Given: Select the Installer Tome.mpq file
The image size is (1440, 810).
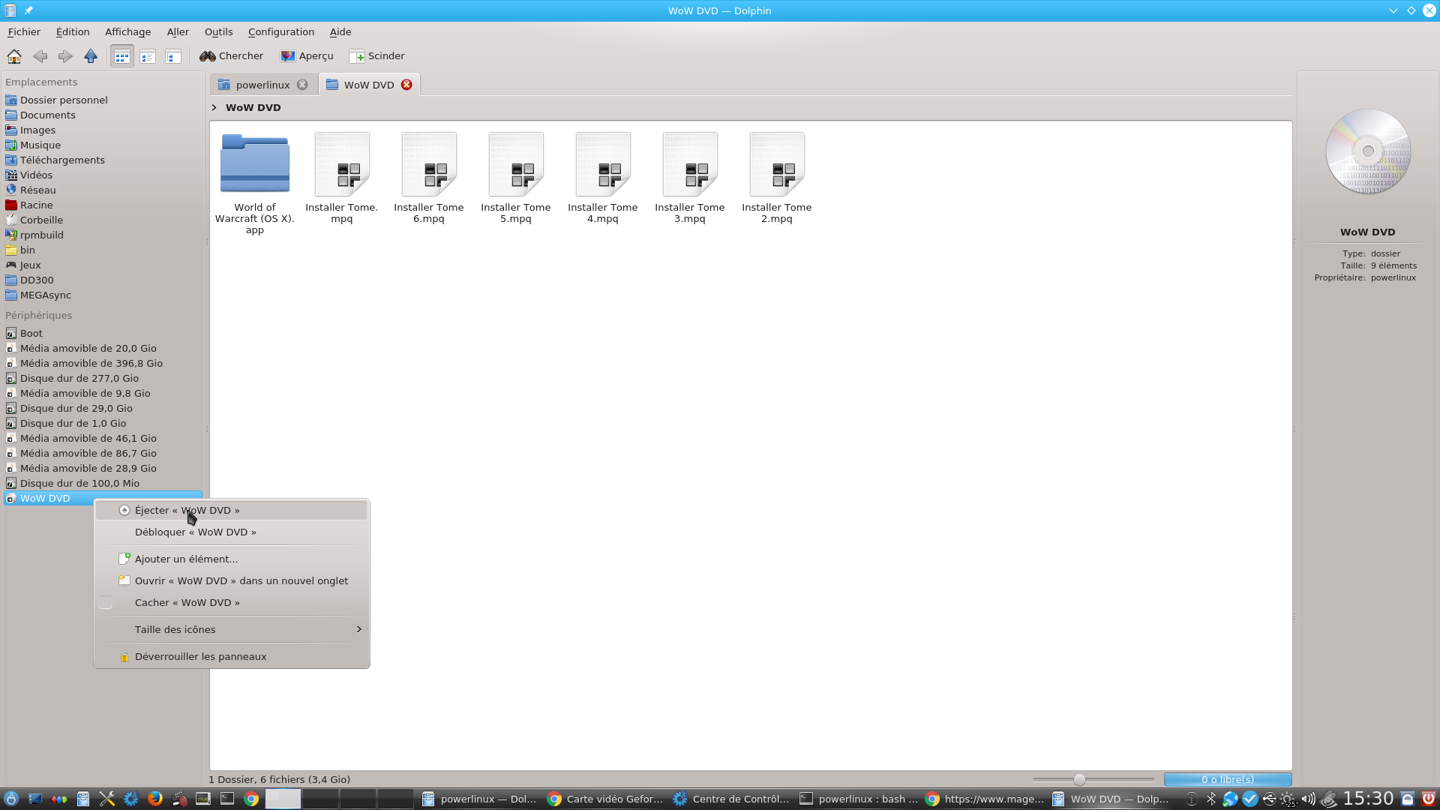Looking at the screenshot, I should (x=342, y=178).
